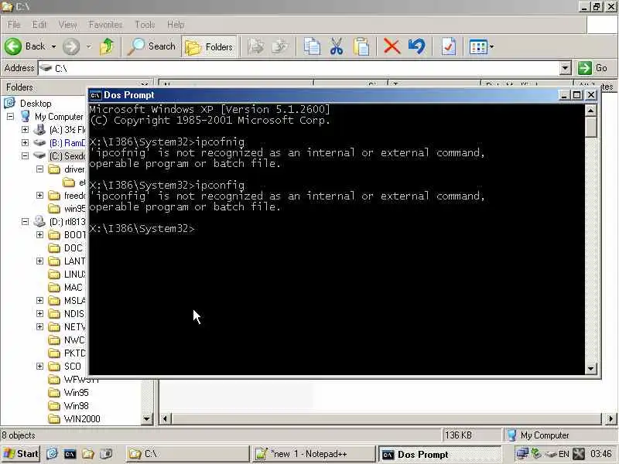Click the Paste clipboard icon
Viewport: 619px width, 464px height.
[x=361, y=46]
